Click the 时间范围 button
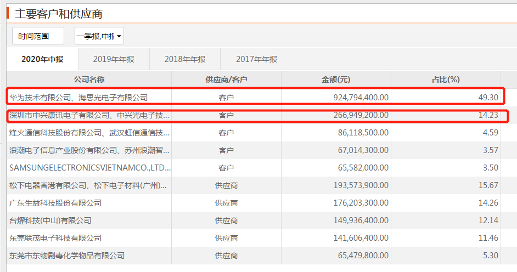This screenshot has width=517, height=272. (38, 36)
